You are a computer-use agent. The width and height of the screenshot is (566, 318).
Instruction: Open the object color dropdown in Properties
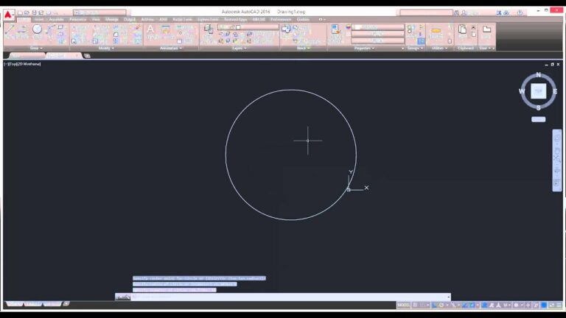[378, 27]
